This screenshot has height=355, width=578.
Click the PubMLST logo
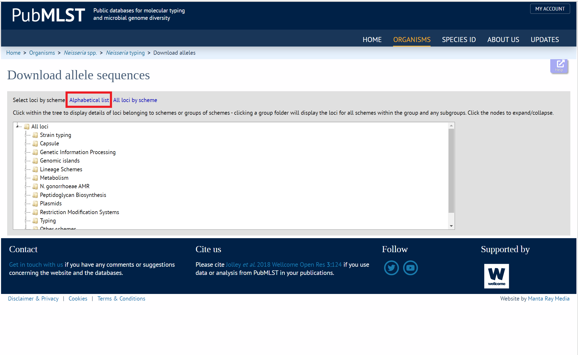coord(48,15)
